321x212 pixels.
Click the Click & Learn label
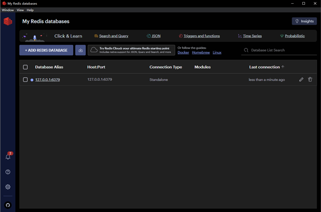(68, 36)
